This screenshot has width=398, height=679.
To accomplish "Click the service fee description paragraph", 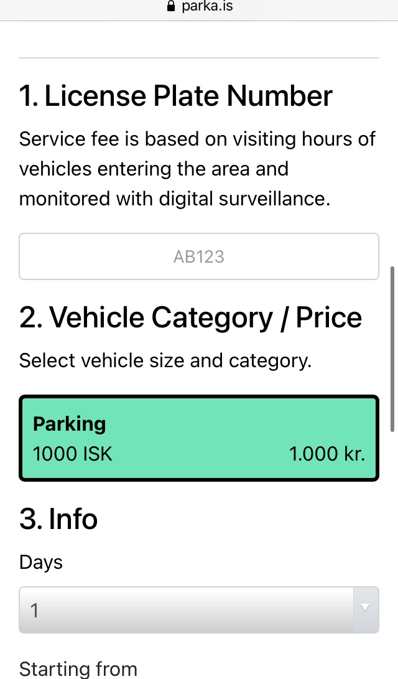I will pyautogui.click(x=198, y=169).
